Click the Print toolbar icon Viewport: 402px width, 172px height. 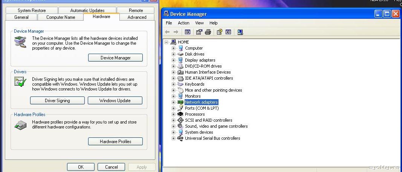(208, 32)
